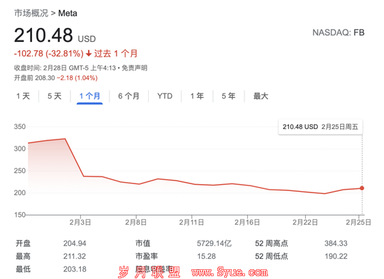Click the red endpoint marker on chart
This screenshot has width=384, height=279.
362,188
